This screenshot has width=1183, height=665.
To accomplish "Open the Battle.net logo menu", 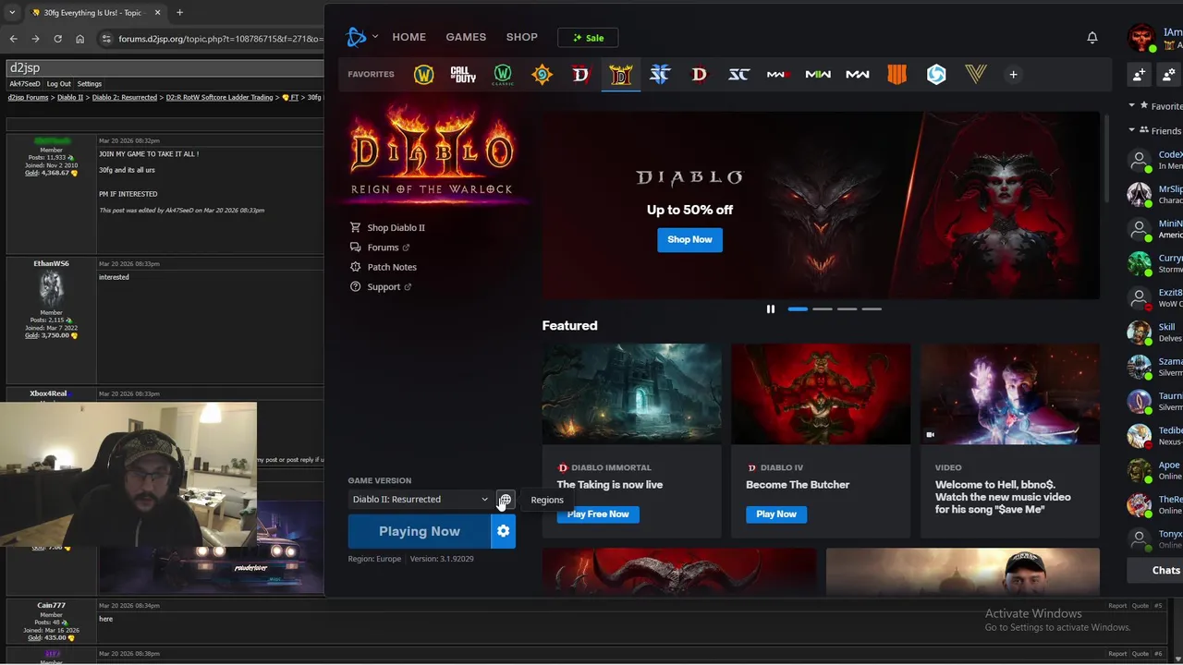I will (356, 37).
